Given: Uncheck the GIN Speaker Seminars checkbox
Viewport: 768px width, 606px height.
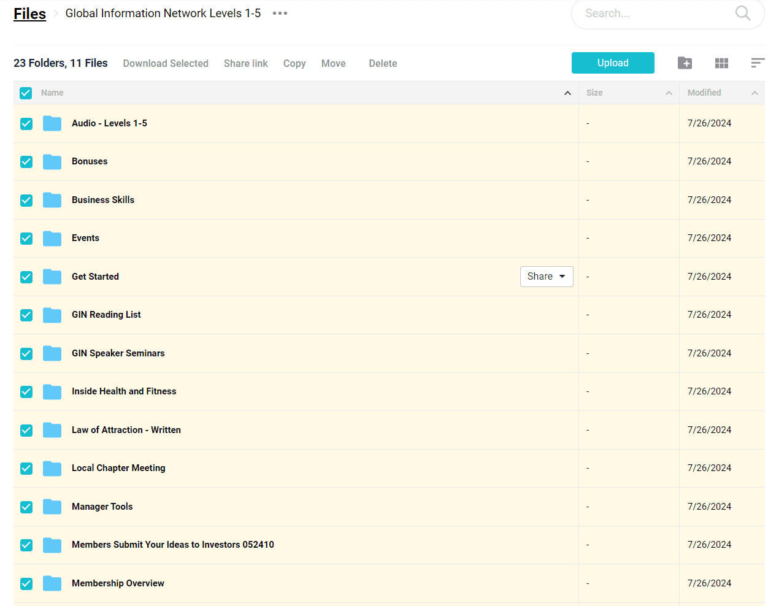Looking at the screenshot, I should 26,354.
